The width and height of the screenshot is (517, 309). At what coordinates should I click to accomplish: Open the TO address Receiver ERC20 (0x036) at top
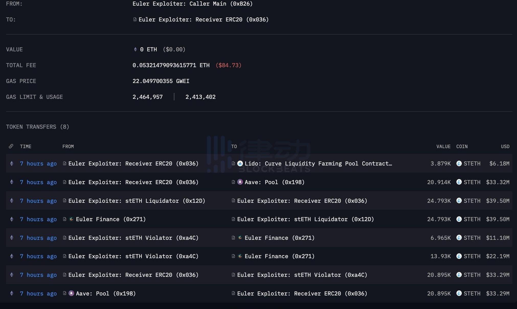point(204,19)
